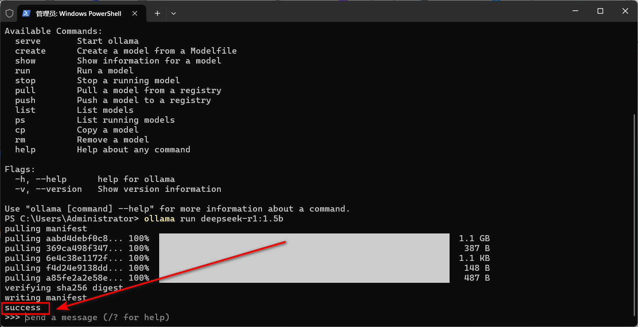Screen dimensions: 638x327
Task: Click the 'ollama run deepseek-r1:1.5b' command
Action: (214, 219)
